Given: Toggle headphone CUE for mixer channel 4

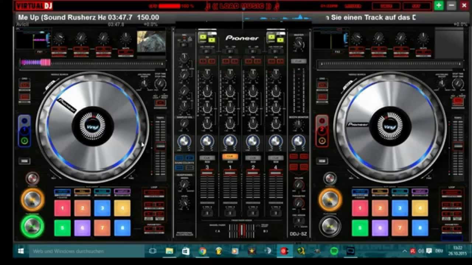Looking at the screenshot, I should (276, 158).
